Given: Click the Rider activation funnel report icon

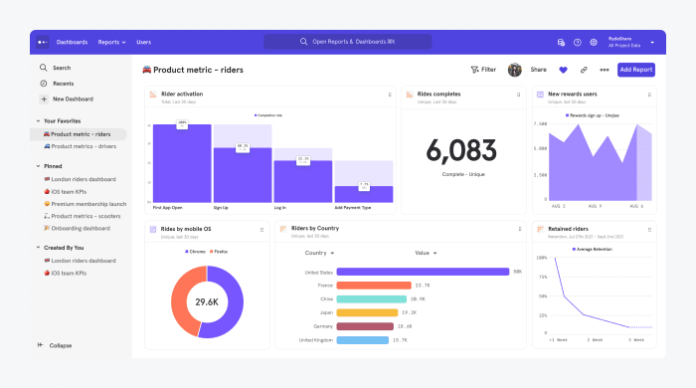Looking at the screenshot, I should (153, 95).
